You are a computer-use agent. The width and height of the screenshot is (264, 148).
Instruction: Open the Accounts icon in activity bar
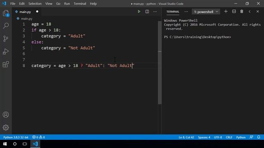(x=6, y=115)
